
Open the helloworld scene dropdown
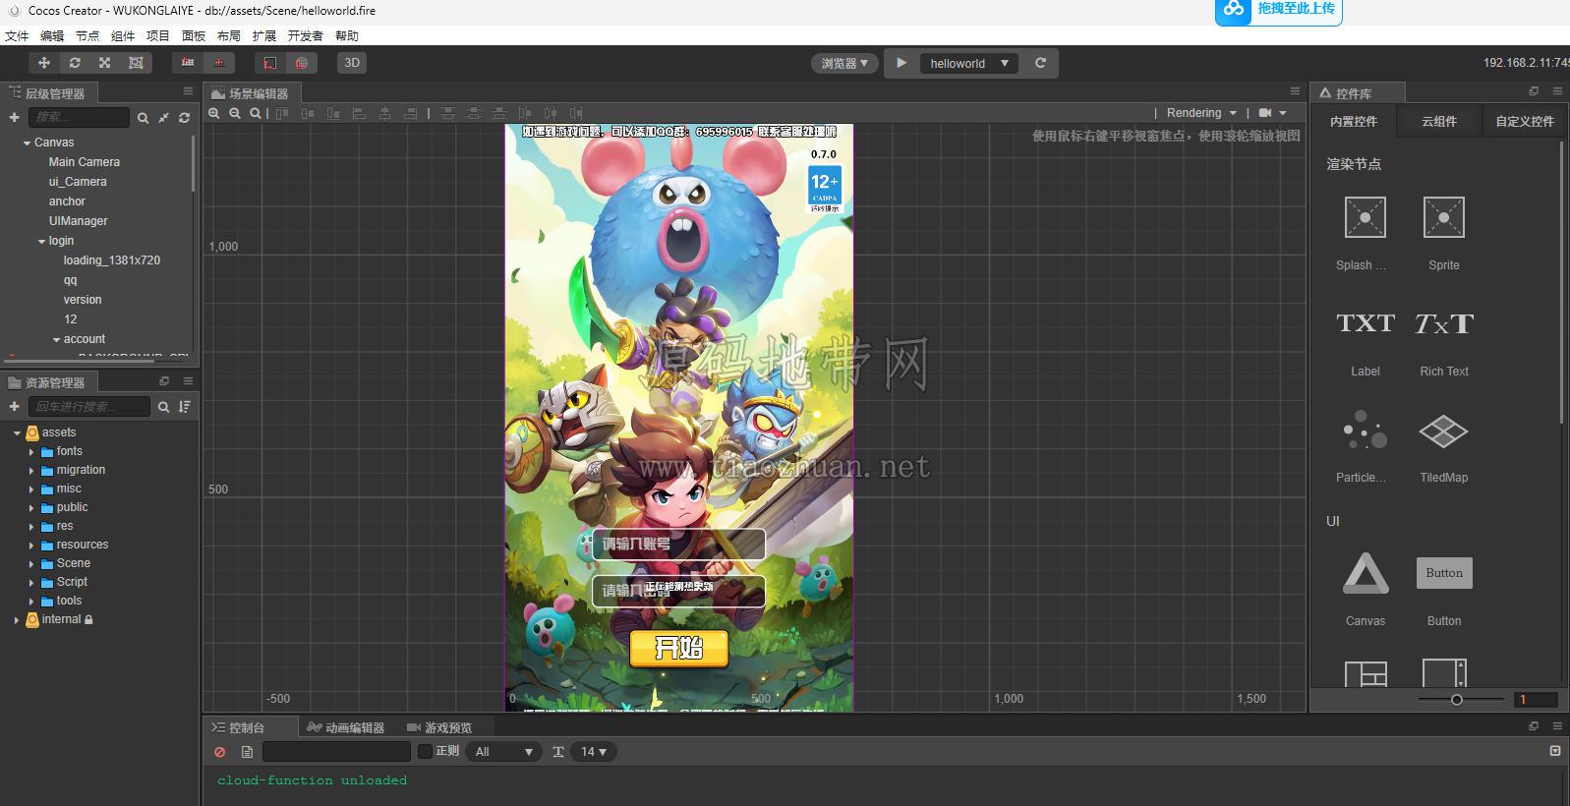pos(969,63)
